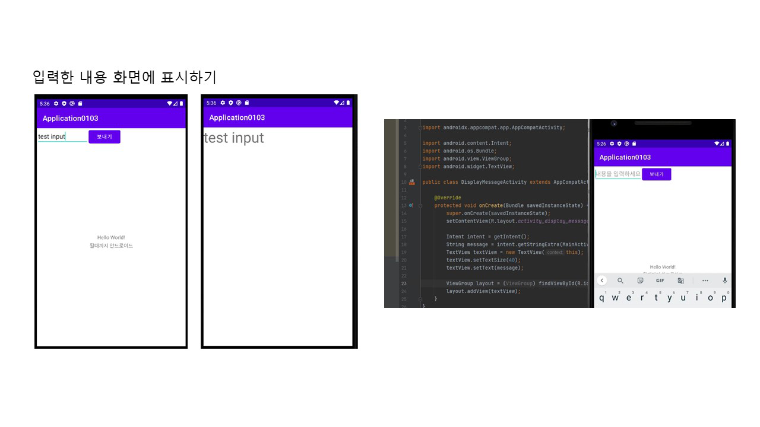Image resolution: width=760 pixels, height=427 pixels.
Task: Open the GIF keyboard option
Action: pos(660,281)
